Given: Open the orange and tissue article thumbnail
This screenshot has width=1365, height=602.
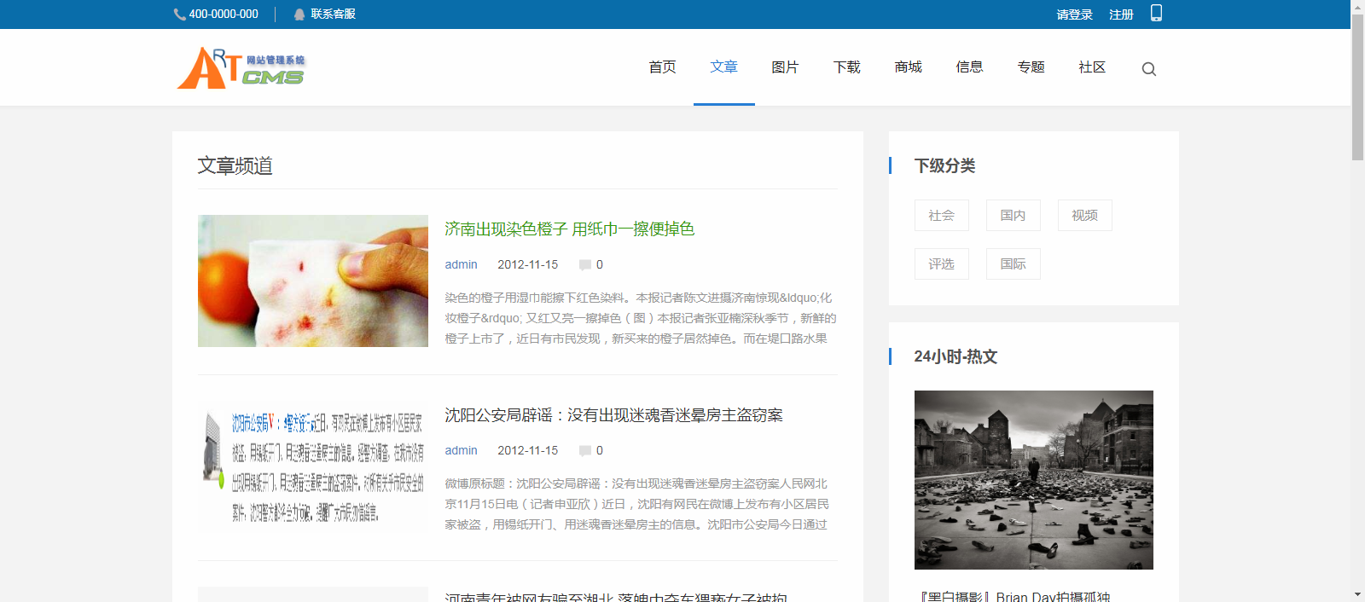Looking at the screenshot, I should pyautogui.click(x=313, y=281).
